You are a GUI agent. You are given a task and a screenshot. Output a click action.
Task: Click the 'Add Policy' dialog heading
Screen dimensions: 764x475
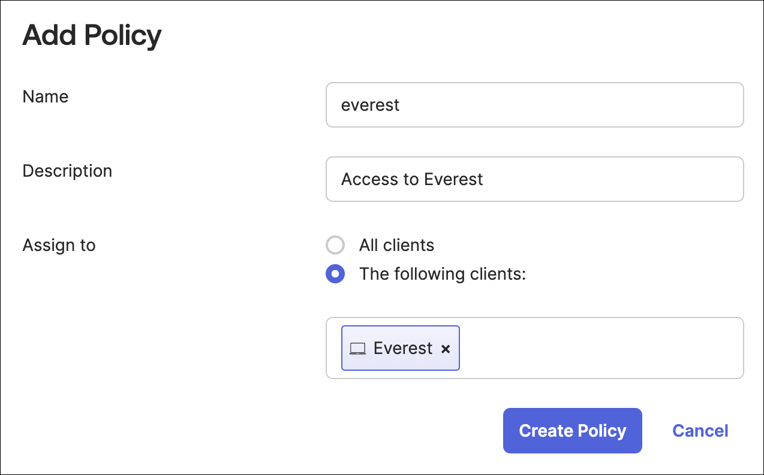(92, 35)
